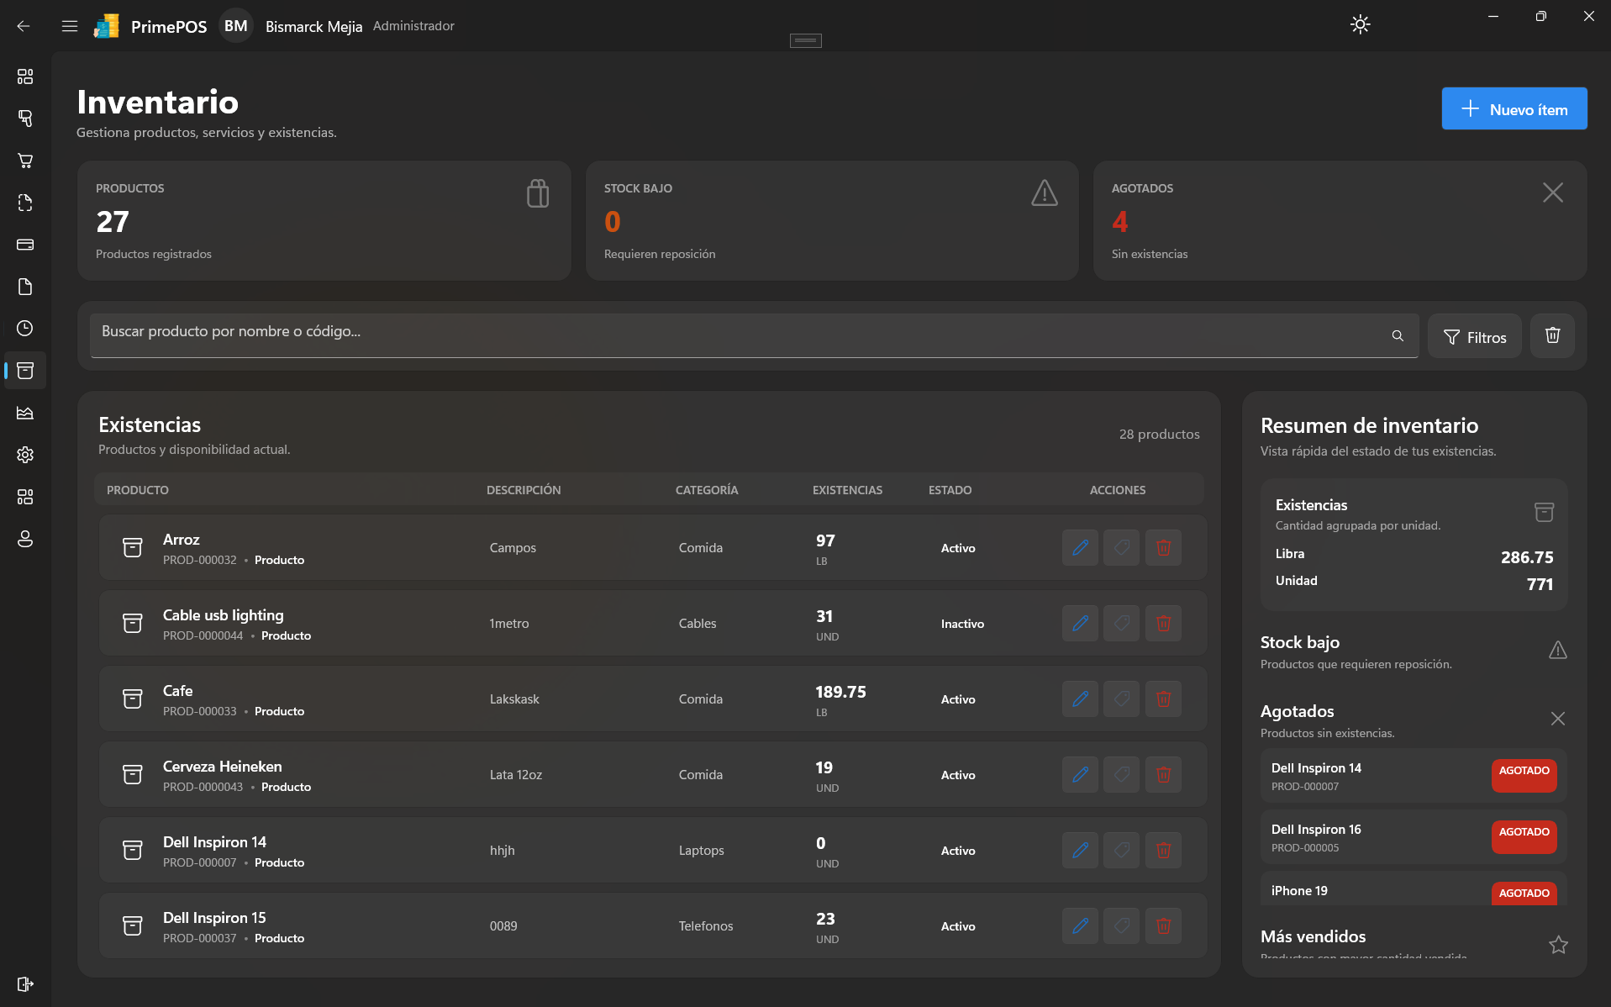Click the Stock bajo warning icon in summary

[1557, 650]
